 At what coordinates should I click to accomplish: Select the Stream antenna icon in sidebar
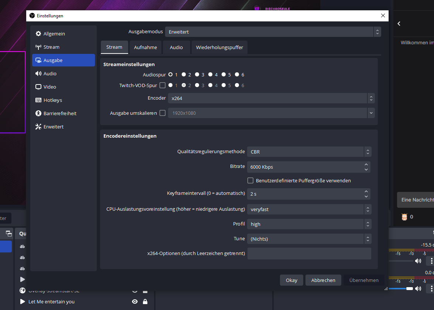pos(38,47)
